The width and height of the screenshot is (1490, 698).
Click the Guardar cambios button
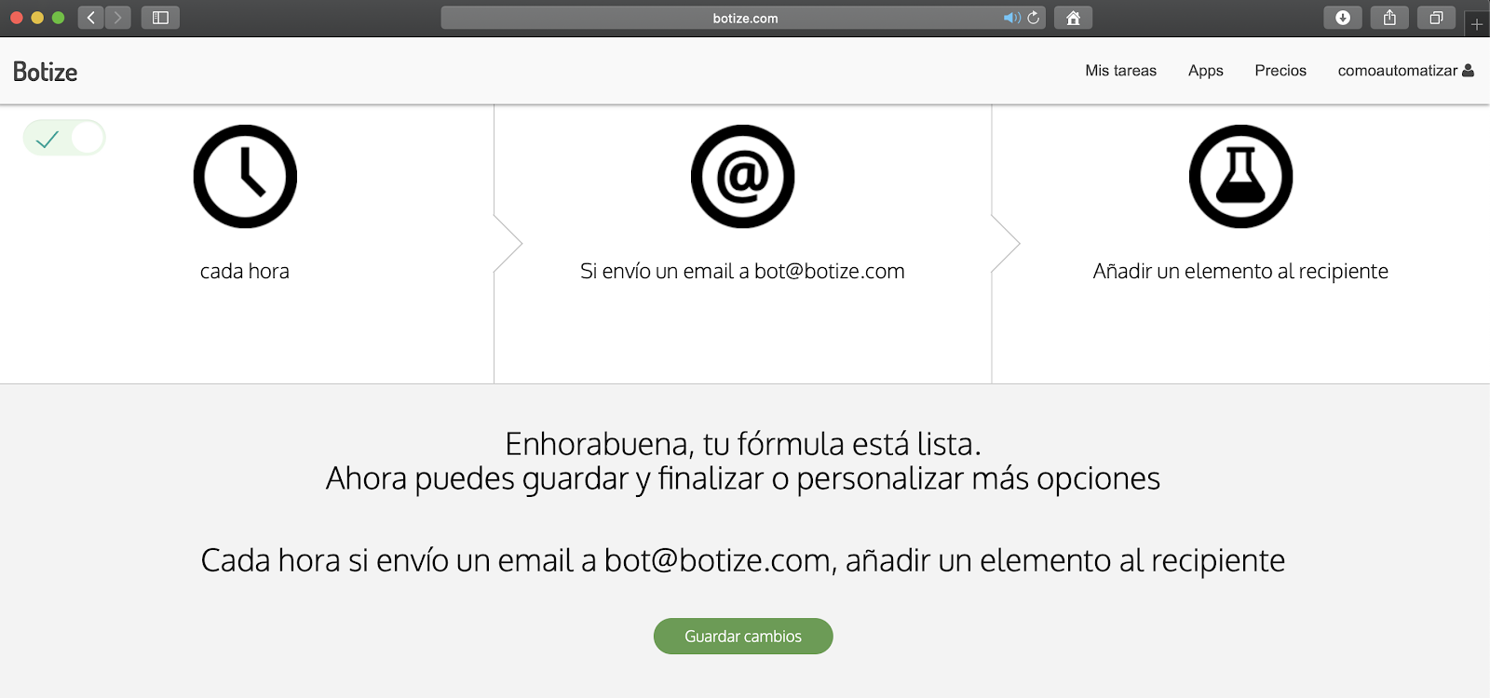coord(743,636)
